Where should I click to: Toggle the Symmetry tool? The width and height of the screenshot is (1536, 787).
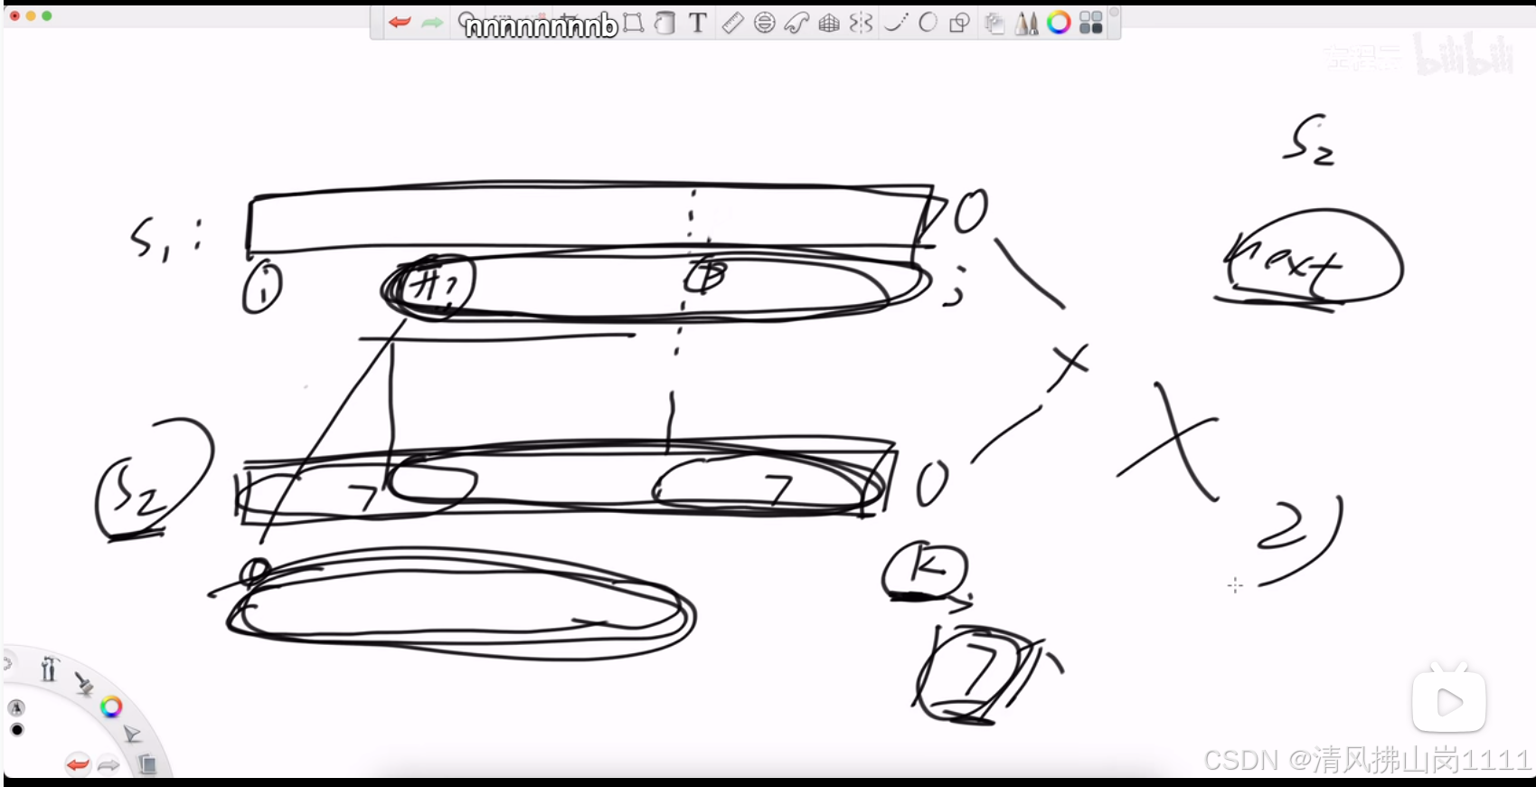pos(861,23)
